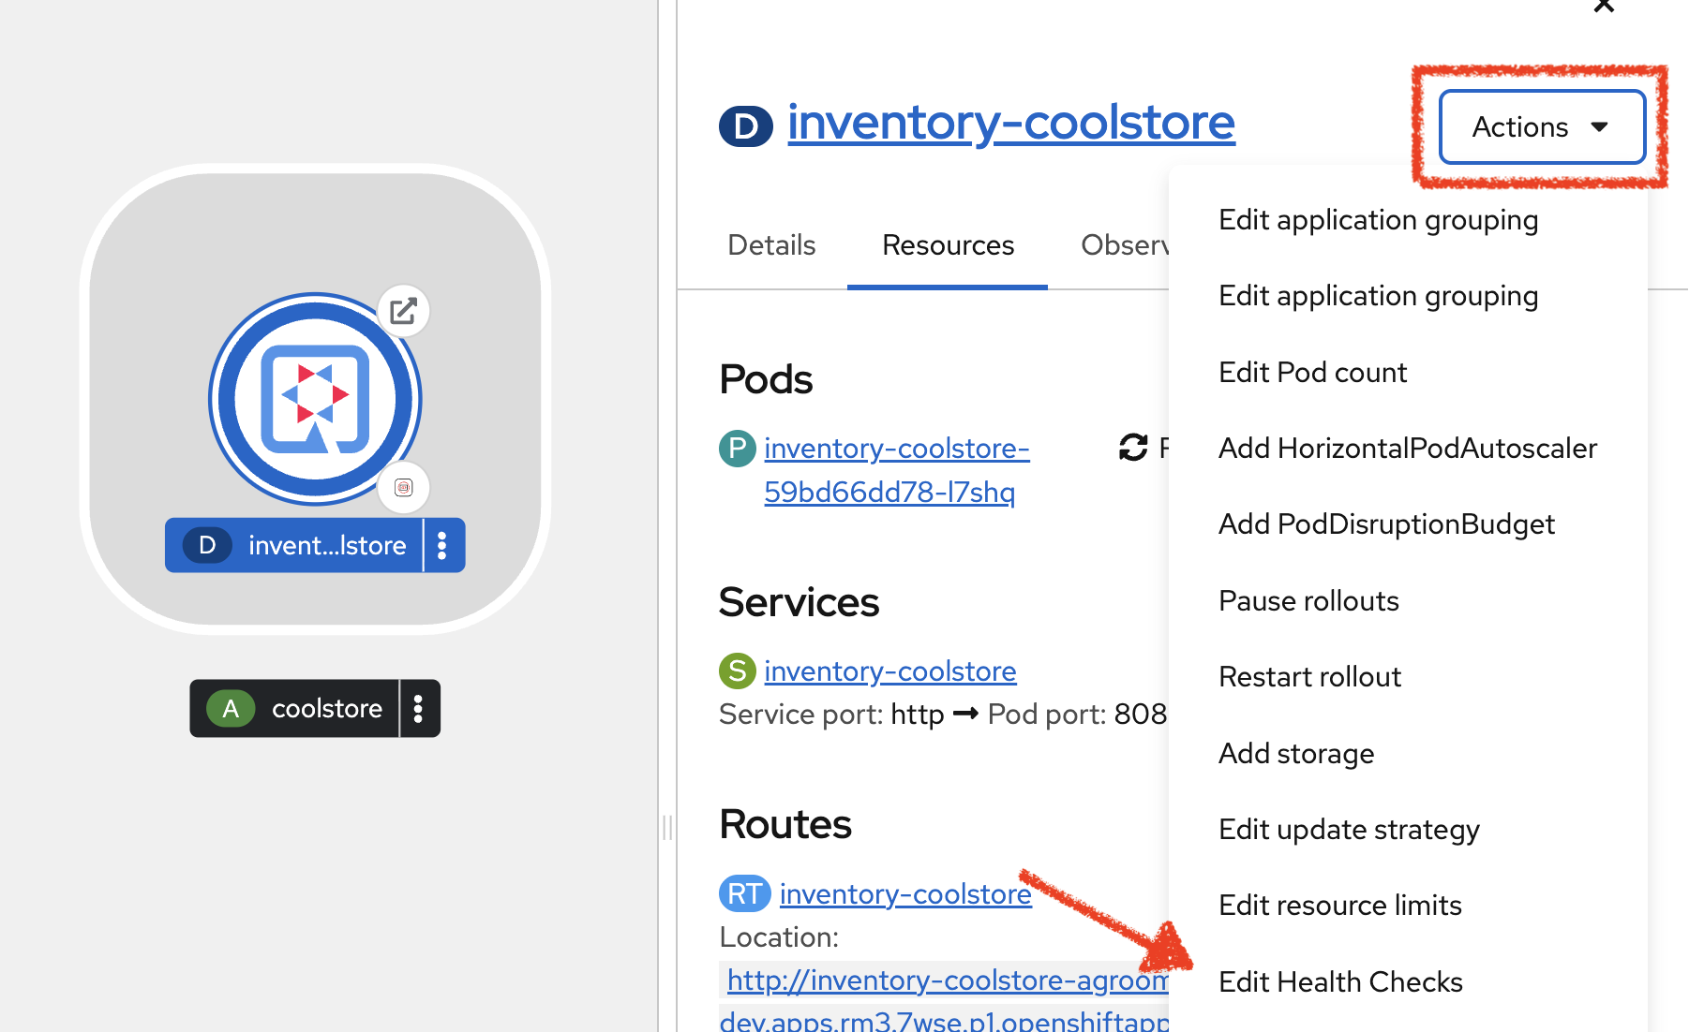Select Edit Health Checks from the menu
Viewport: 1689px width, 1032px height.
[1340, 981]
